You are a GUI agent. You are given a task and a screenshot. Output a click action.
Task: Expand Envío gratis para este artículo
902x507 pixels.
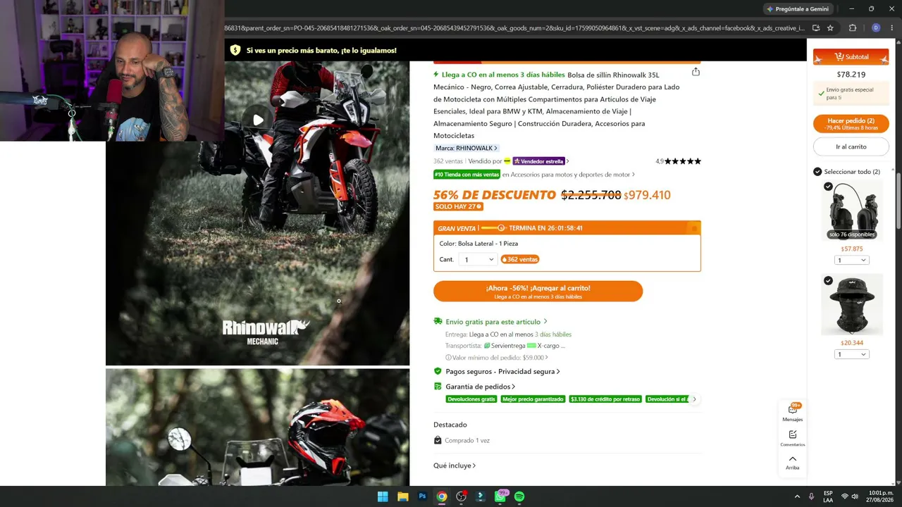pyautogui.click(x=496, y=322)
